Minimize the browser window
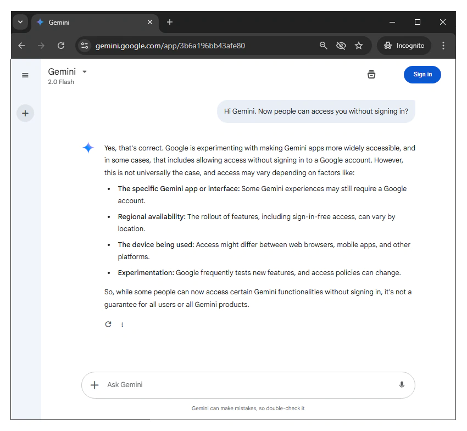The width and height of the screenshot is (467, 431). click(x=392, y=22)
